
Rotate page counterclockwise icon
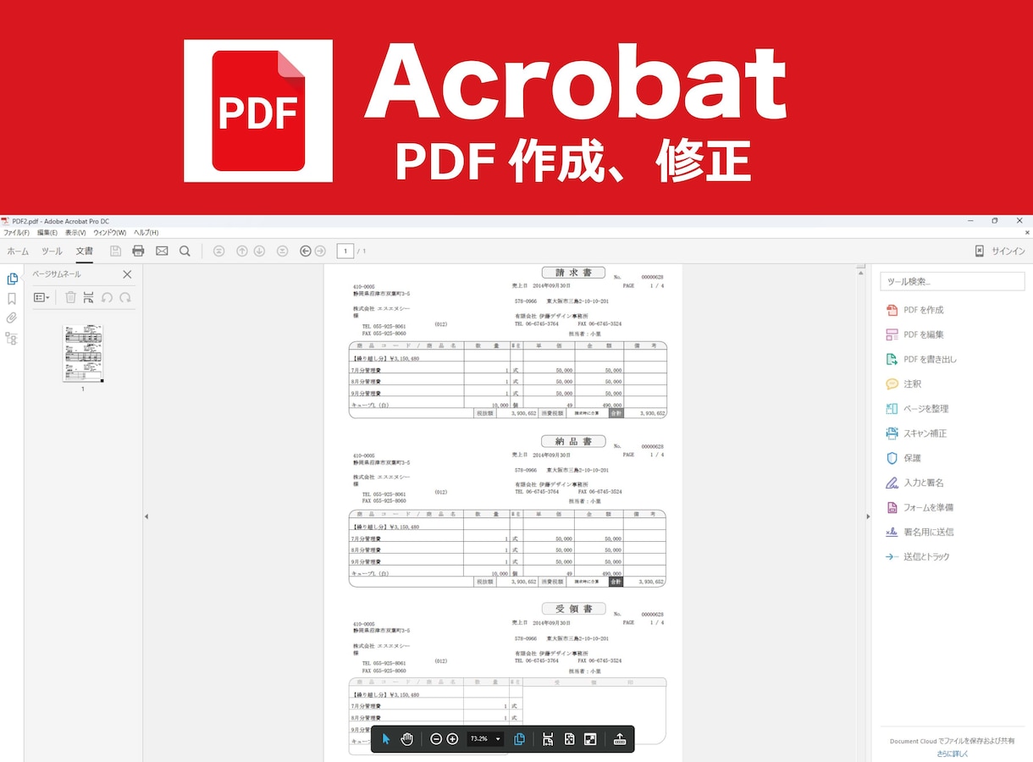click(x=107, y=297)
